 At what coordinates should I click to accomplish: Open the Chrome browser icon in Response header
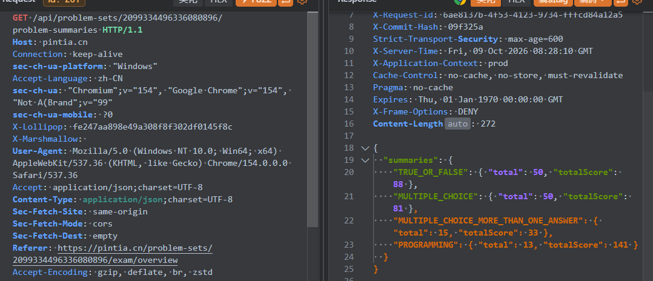tap(460, 2)
